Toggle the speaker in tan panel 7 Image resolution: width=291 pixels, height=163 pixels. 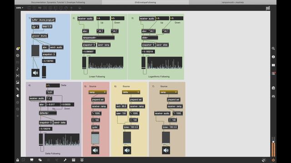[x=166, y=150]
